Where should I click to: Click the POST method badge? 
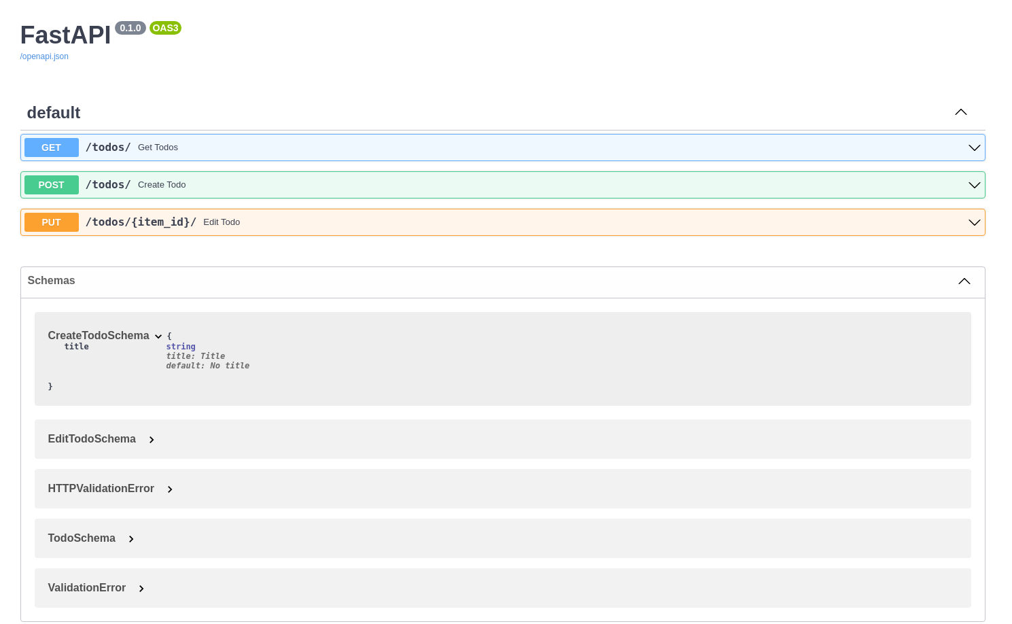[x=52, y=185]
